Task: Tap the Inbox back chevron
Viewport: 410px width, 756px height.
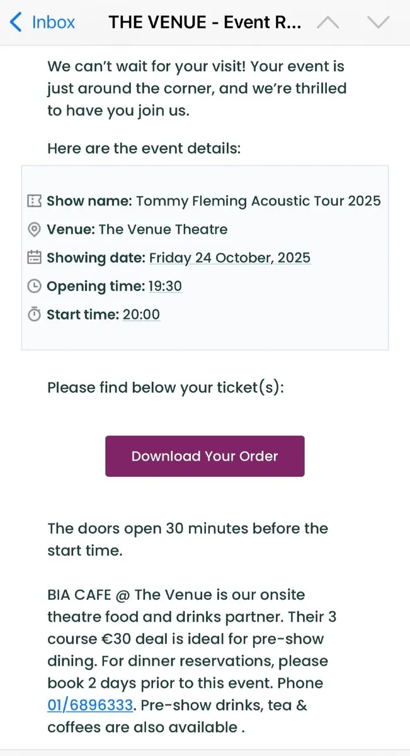Action: pyautogui.click(x=16, y=23)
